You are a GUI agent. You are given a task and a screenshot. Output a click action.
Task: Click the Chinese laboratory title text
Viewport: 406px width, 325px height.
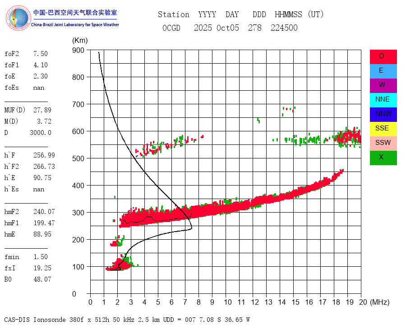[75, 13]
